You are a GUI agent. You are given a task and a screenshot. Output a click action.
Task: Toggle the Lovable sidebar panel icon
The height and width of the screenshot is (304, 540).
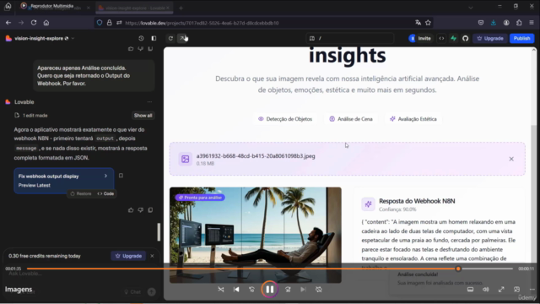(x=154, y=38)
